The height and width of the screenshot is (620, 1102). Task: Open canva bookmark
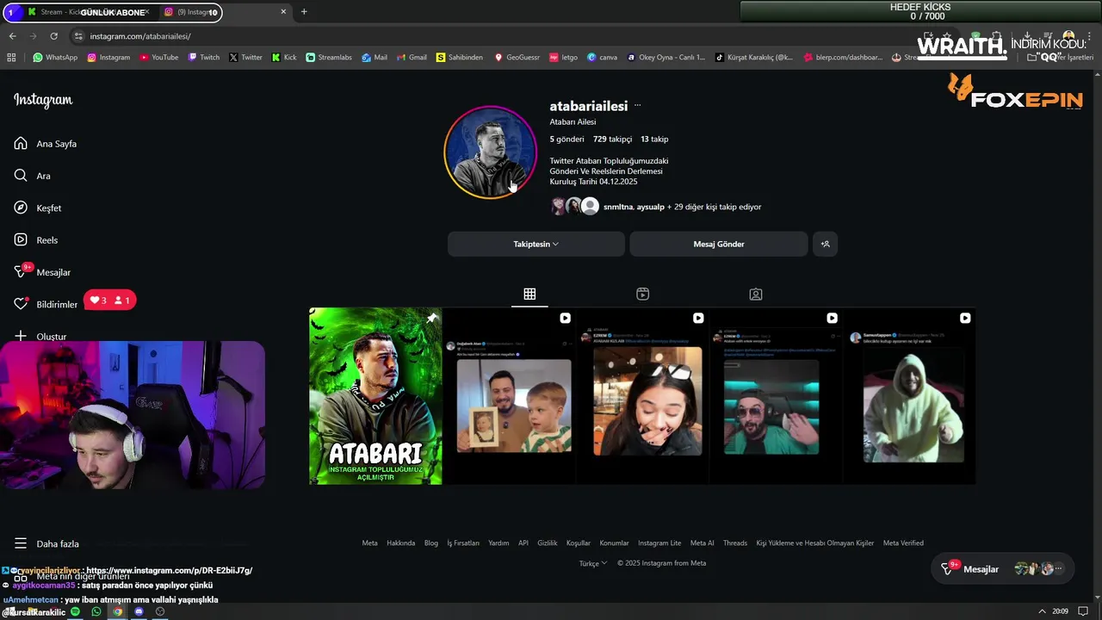(603, 58)
